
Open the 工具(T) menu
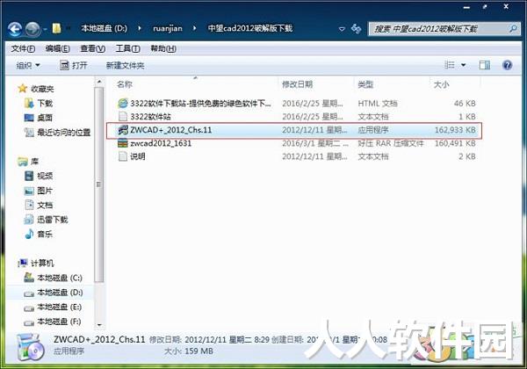pyautogui.click(x=127, y=49)
